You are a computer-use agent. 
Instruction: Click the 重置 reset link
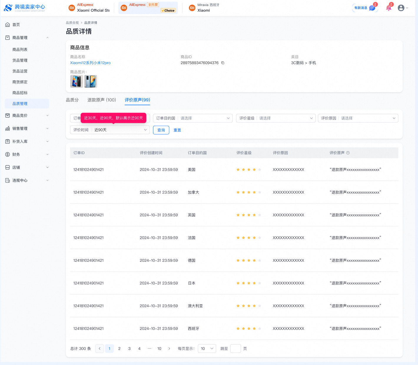point(177,130)
